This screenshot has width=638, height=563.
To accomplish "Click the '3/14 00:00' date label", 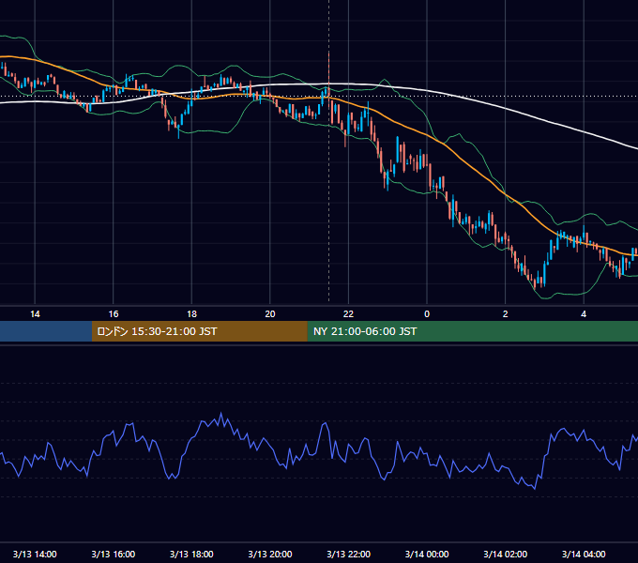I will [427, 554].
